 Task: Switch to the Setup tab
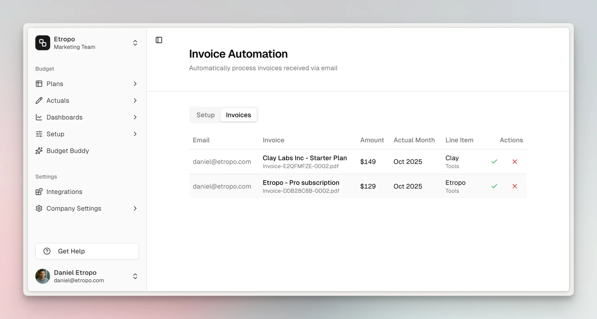(x=205, y=115)
